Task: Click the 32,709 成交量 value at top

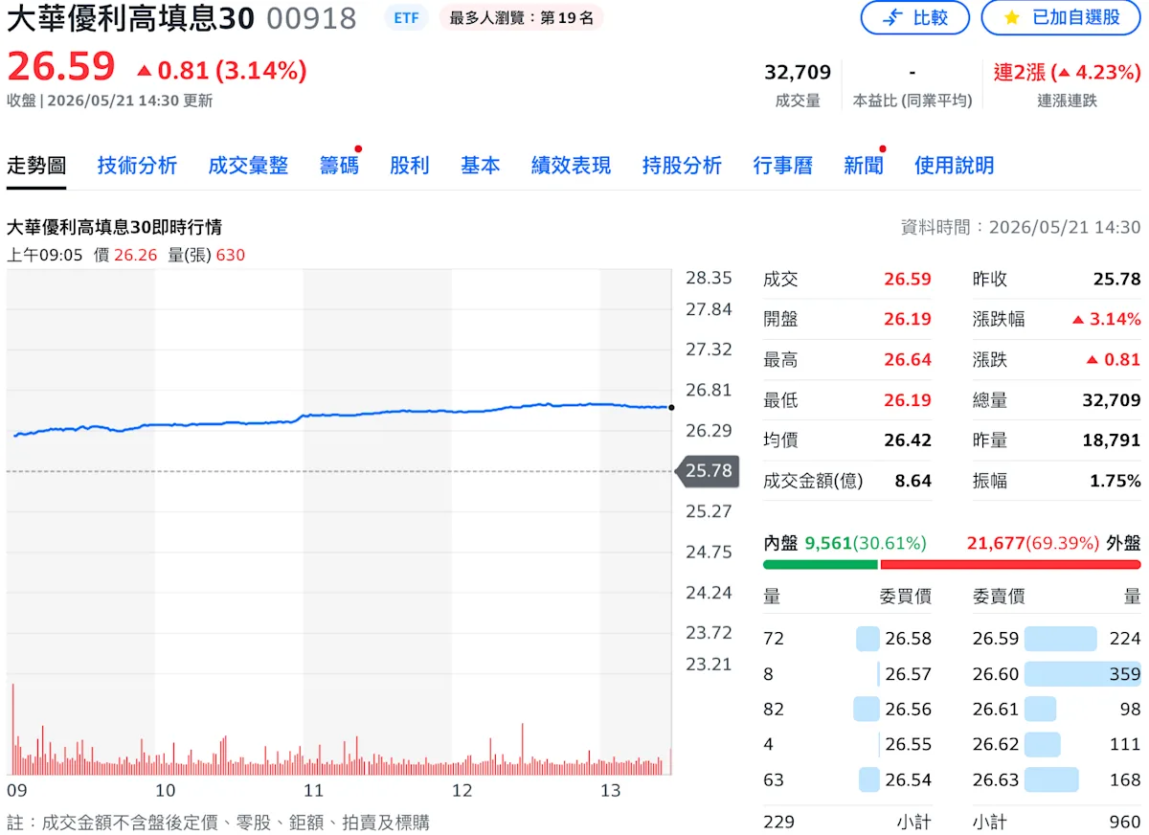Action: coord(798,73)
